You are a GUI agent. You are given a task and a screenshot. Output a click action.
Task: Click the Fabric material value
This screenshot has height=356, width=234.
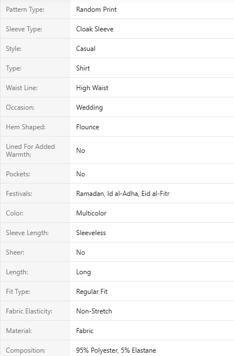click(x=85, y=331)
